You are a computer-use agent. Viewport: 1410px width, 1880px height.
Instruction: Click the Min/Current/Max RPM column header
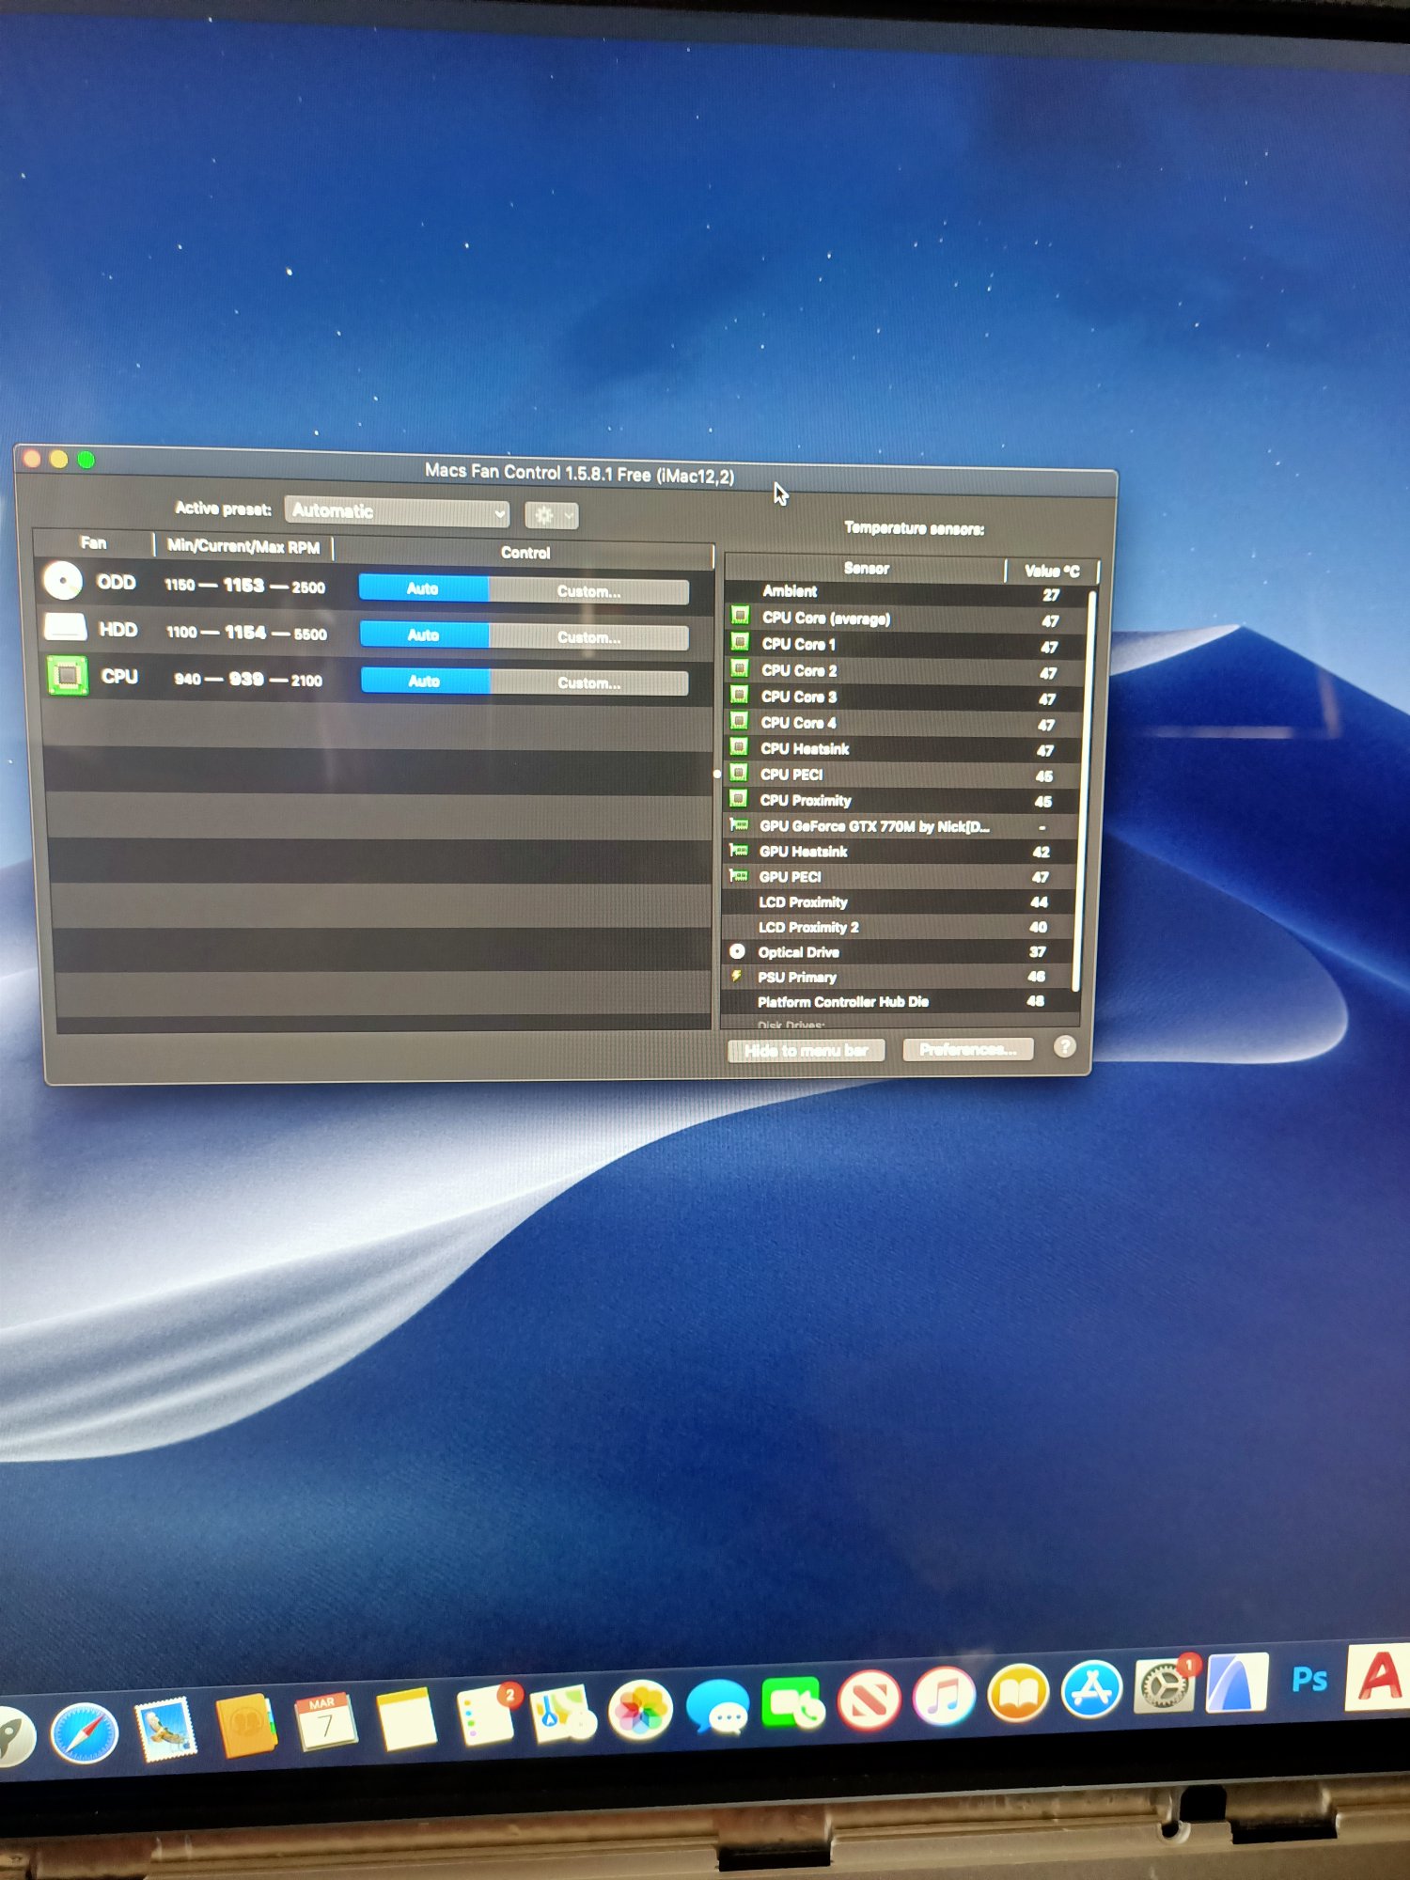tap(243, 546)
